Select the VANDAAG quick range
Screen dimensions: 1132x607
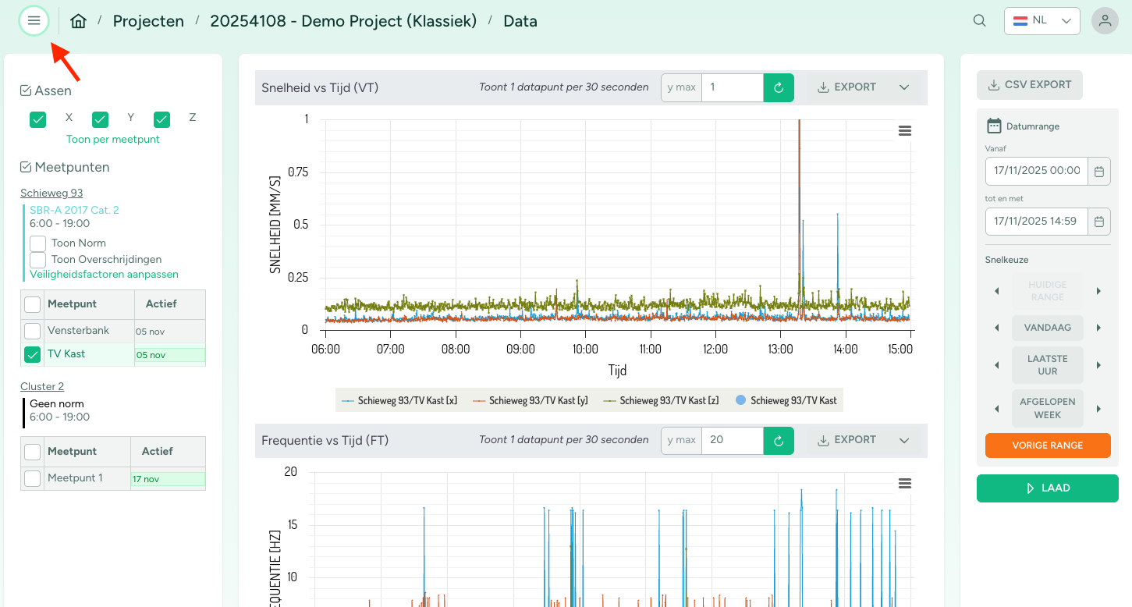coord(1048,328)
